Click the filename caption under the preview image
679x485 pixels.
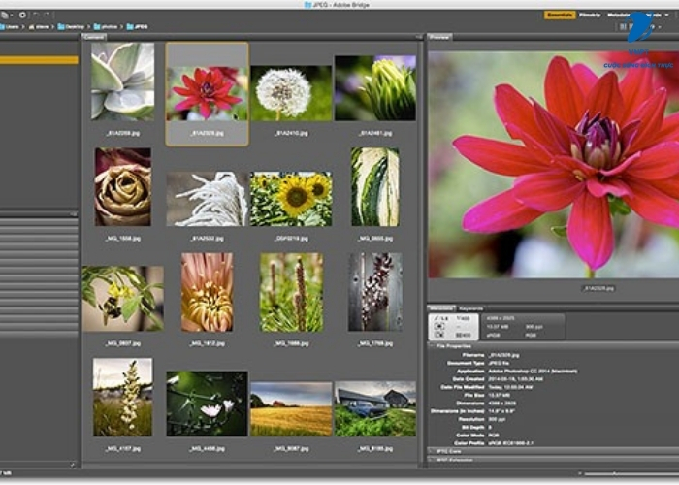[x=598, y=288]
